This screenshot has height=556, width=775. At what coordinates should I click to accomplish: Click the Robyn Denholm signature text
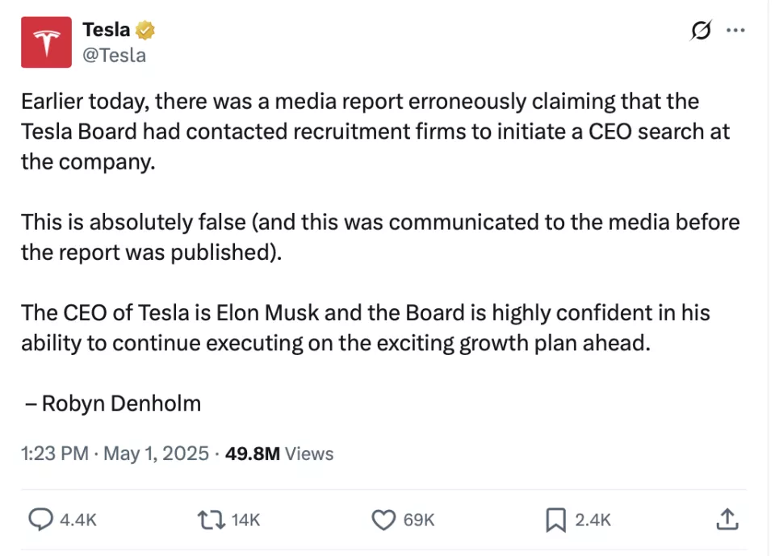121,403
